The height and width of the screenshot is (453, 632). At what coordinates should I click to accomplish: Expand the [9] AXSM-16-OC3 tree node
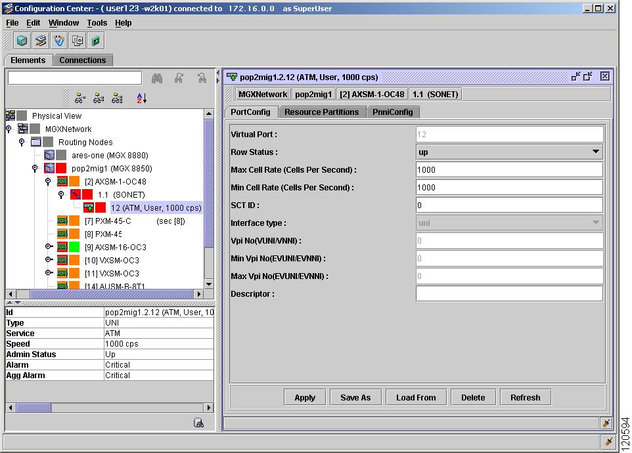click(49, 246)
